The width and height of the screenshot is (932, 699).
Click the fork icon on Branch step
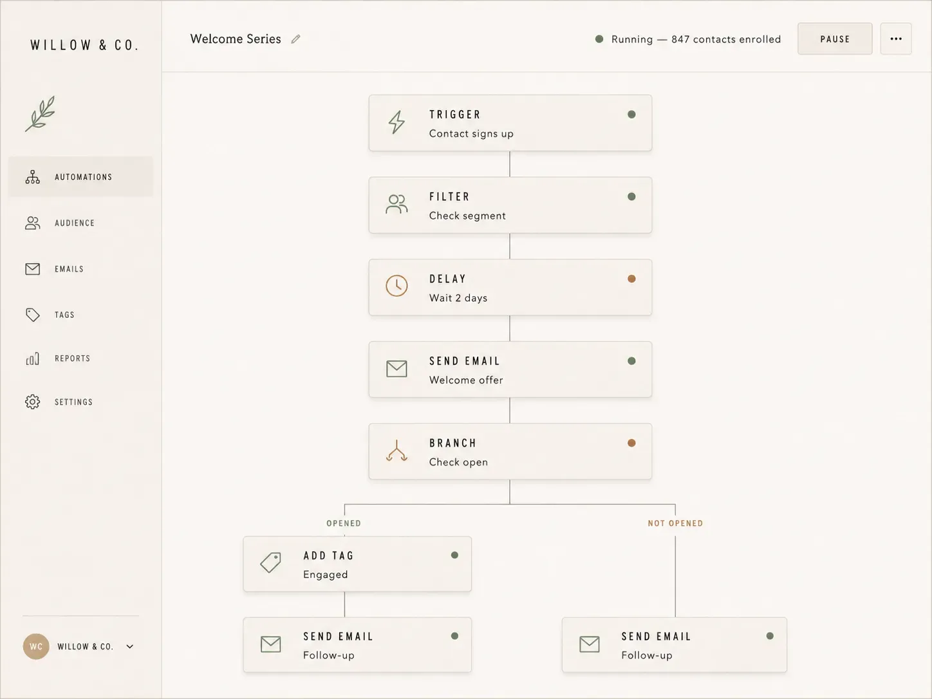pos(396,451)
